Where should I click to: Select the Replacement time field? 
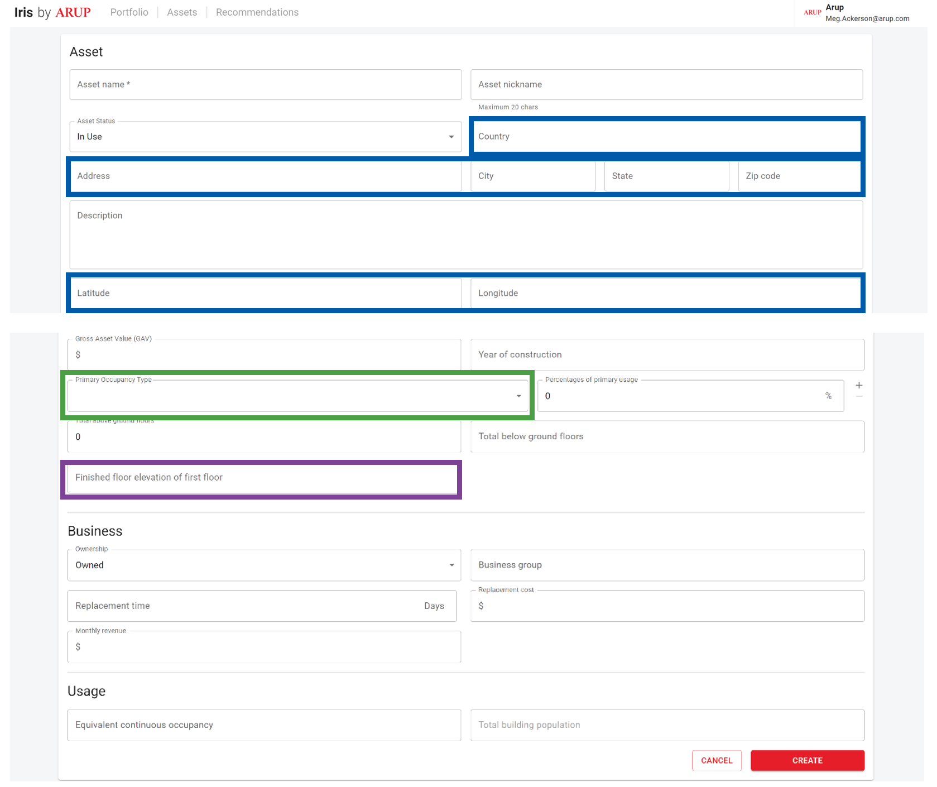pos(246,606)
